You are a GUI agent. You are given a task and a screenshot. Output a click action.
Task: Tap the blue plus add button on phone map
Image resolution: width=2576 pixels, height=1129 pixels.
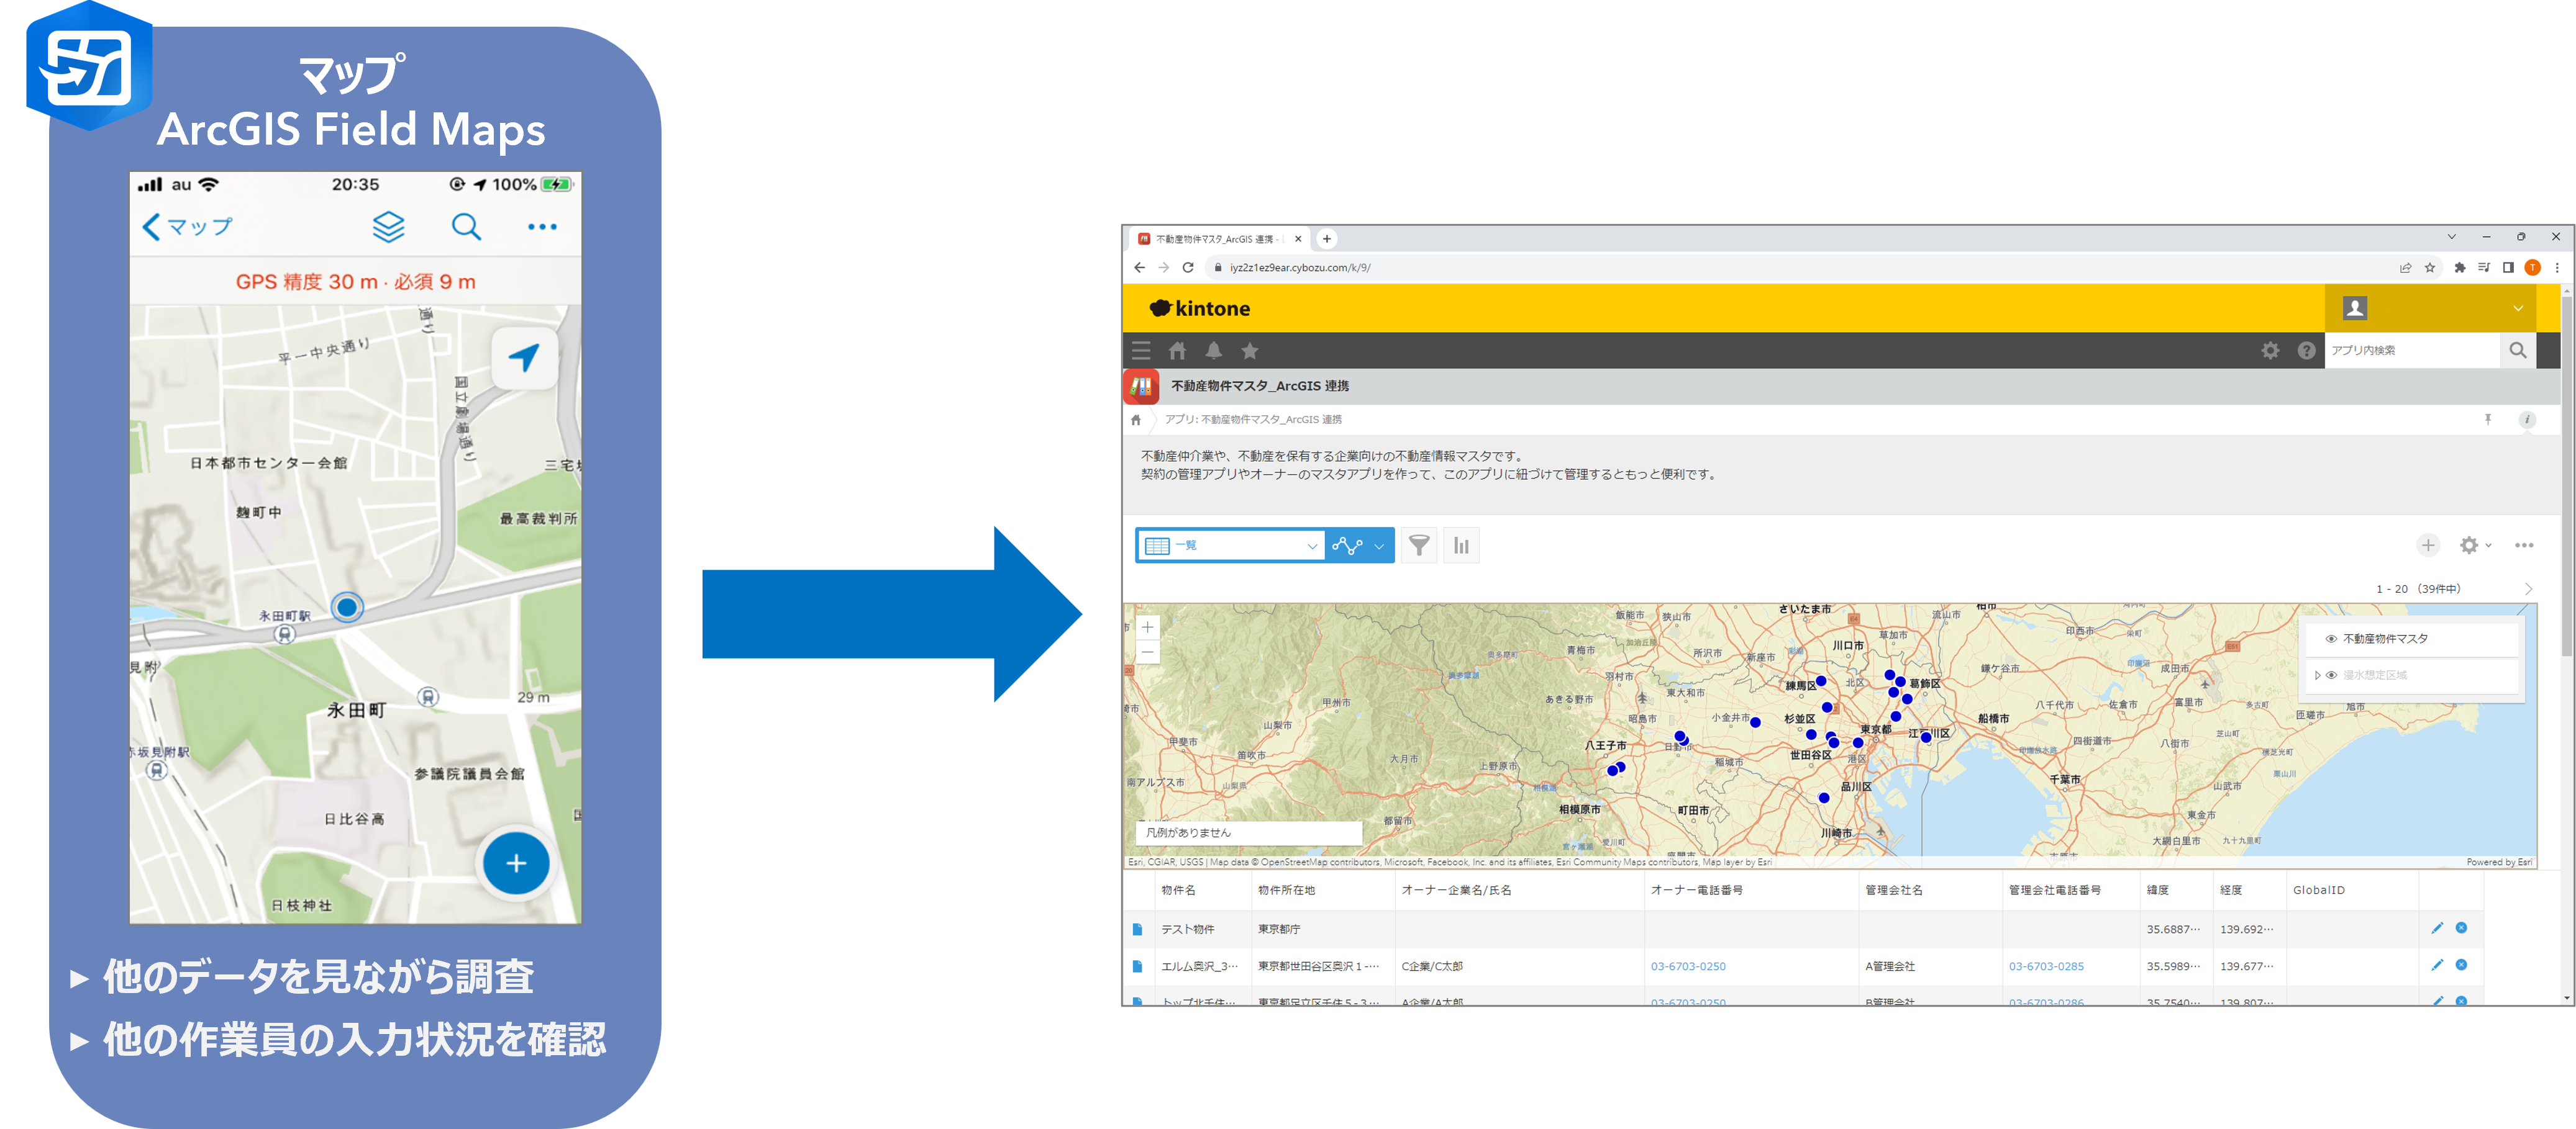point(516,863)
